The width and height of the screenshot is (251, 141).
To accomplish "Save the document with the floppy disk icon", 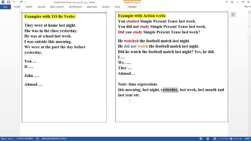I will click(9, 2).
